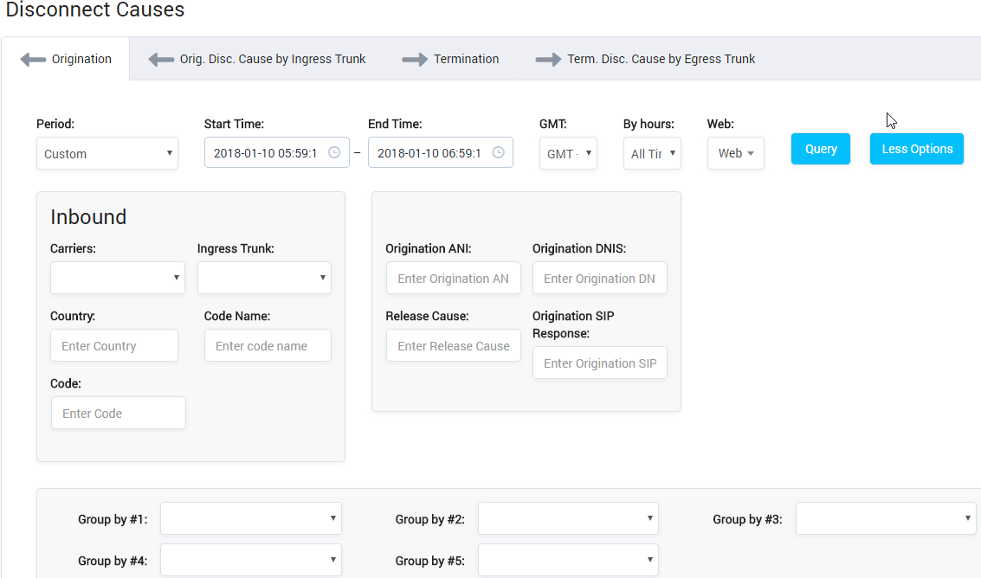
Task: Click the clock icon in End Time field
Action: click(x=498, y=152)
